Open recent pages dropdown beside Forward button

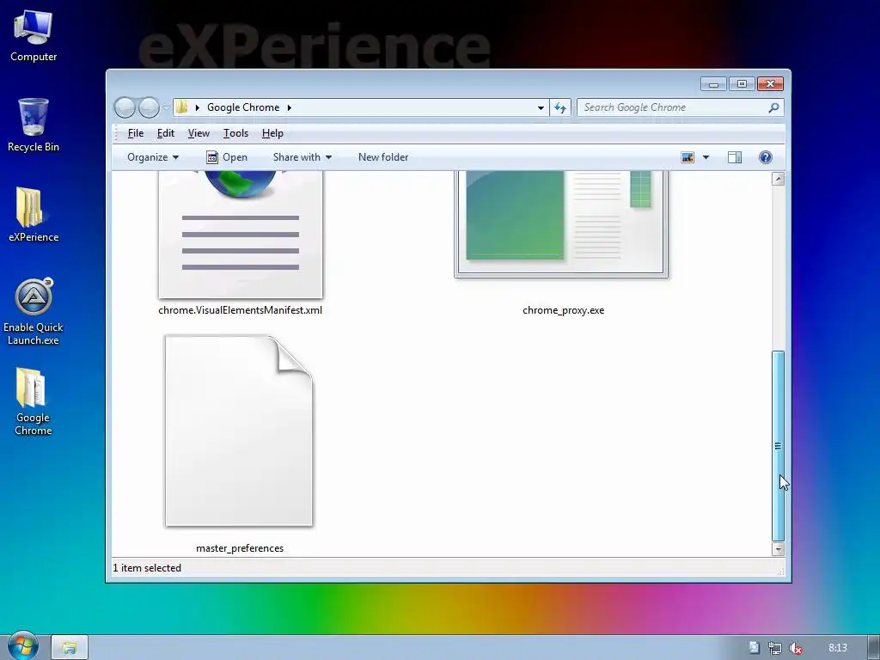tap(166, 107)
